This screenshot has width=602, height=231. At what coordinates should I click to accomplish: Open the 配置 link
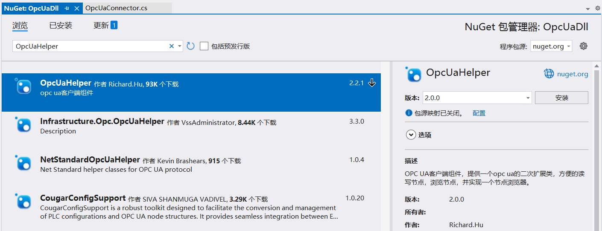point(479,113)
